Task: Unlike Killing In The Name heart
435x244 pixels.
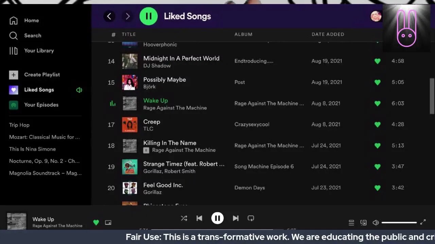Action: [x=377, y=146]
